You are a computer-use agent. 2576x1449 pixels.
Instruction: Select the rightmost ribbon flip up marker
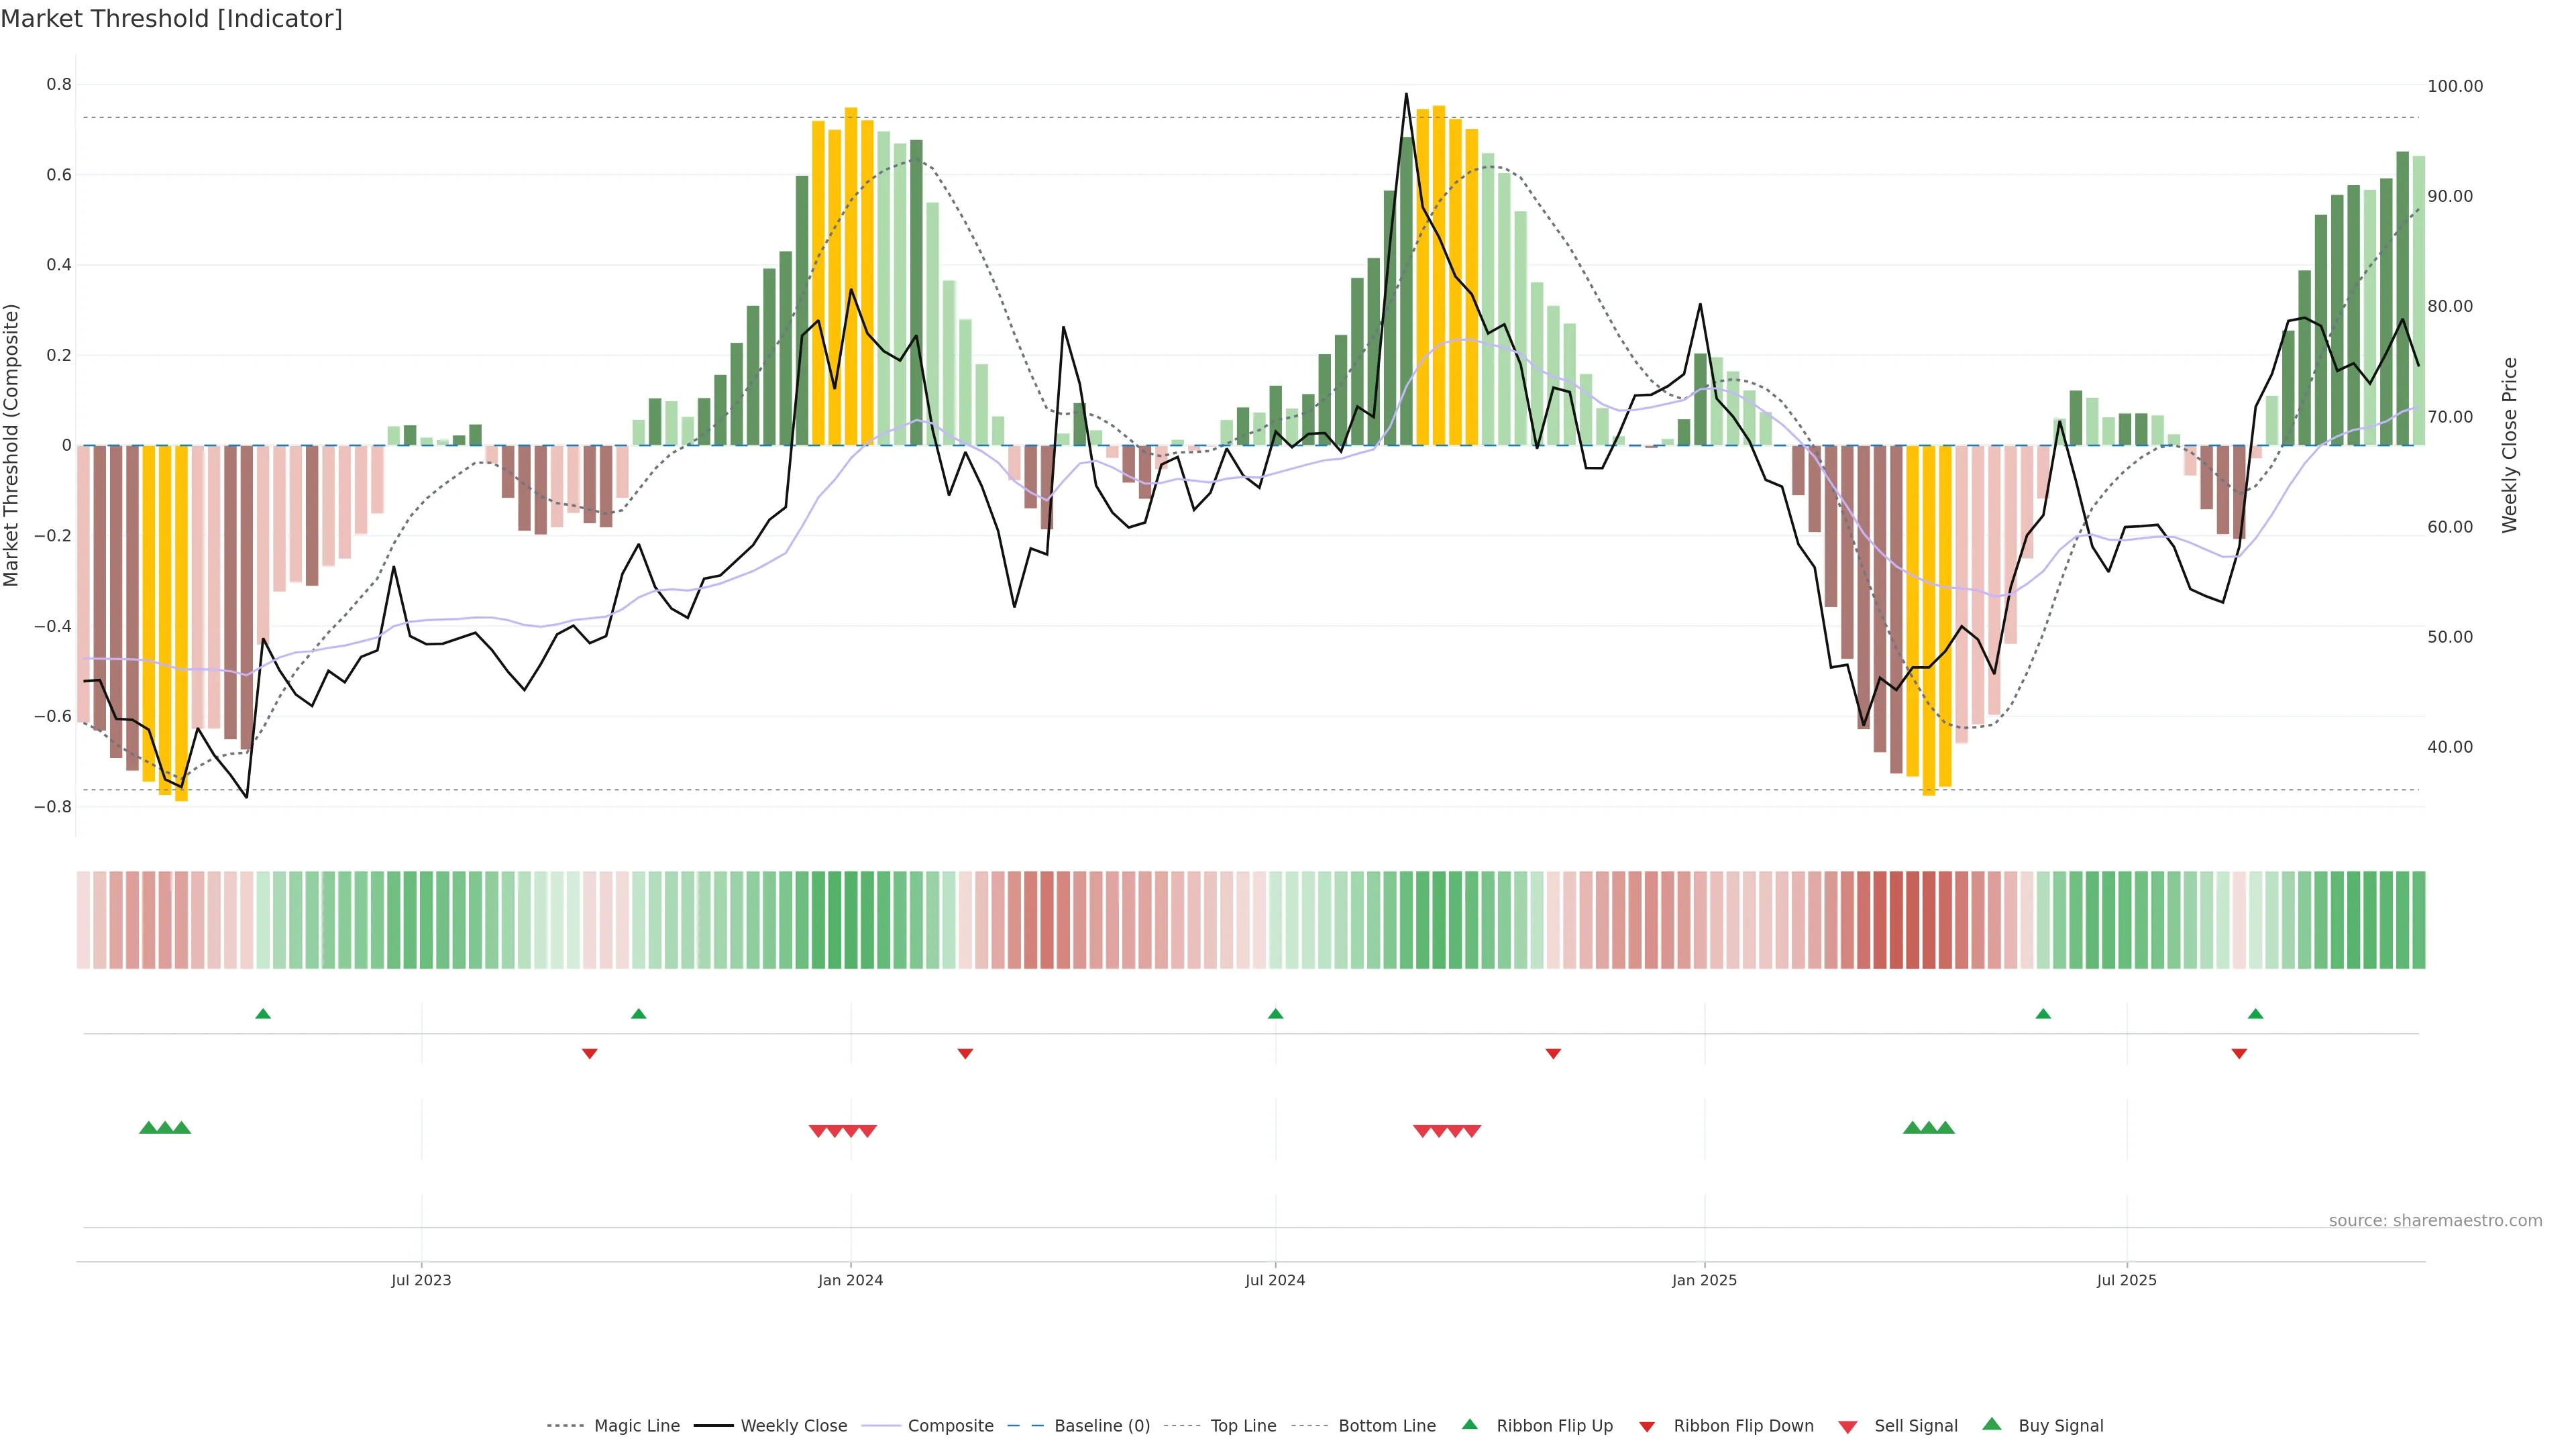click(x=2255, y=1014)
